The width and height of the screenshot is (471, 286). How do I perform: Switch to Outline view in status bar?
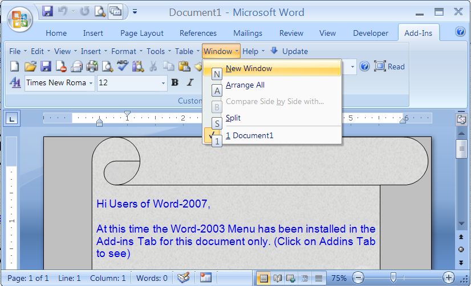click(x=305, y=278)
